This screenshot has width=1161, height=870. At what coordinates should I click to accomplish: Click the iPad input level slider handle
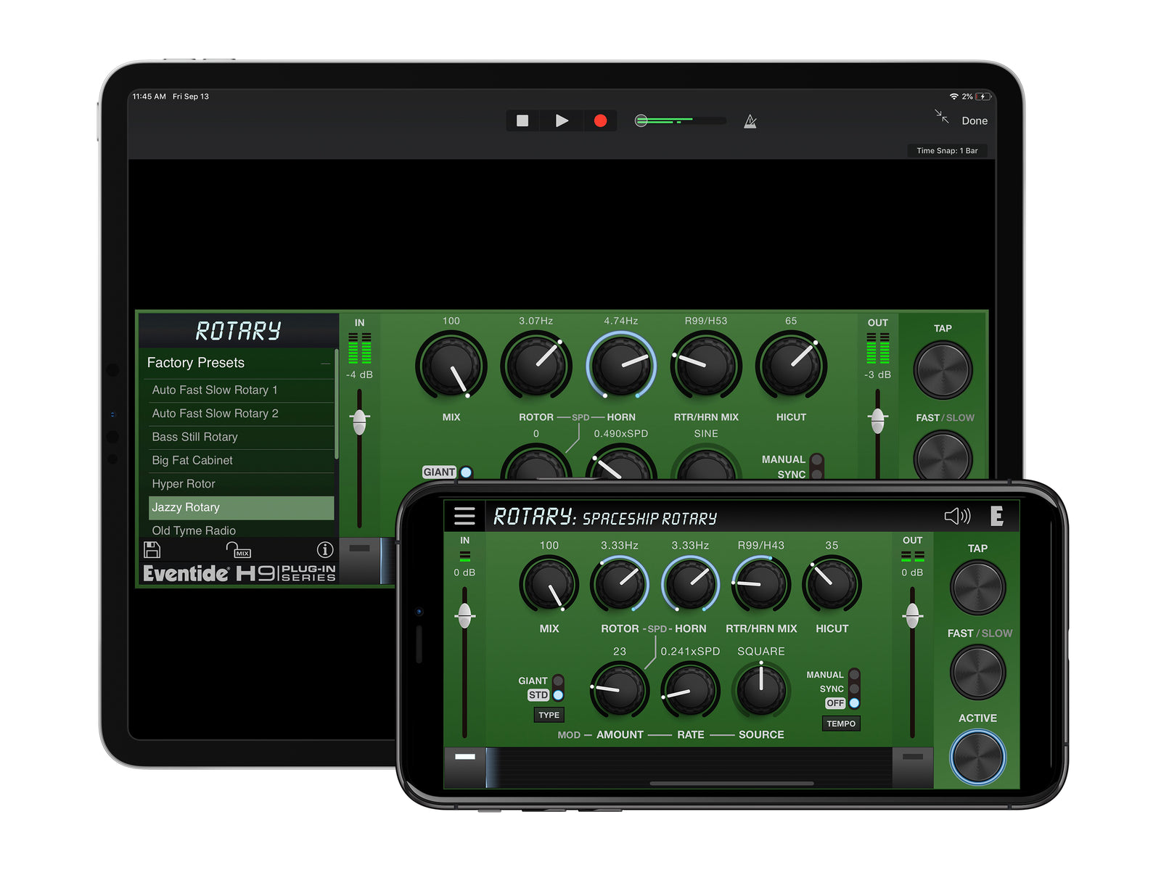click(x=359, y=419)
